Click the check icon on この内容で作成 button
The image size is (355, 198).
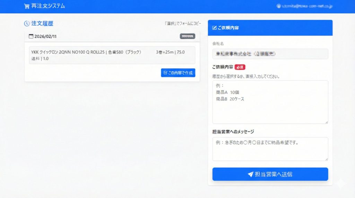pyautogui.click(x=165, y=73)
